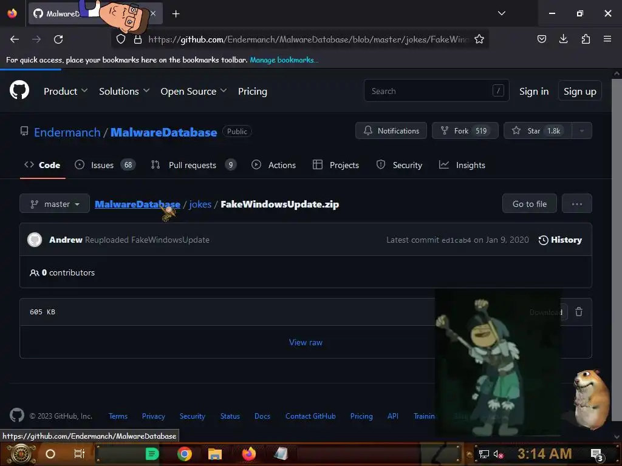Expand the Product menu
The height and width of the screenshot is (466, 622).
(x=66, y=91)
